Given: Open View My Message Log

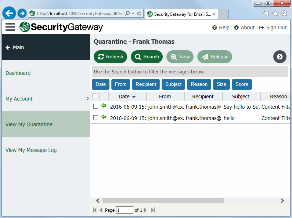Looking at the screenshot, I should [x=46, y=150].
